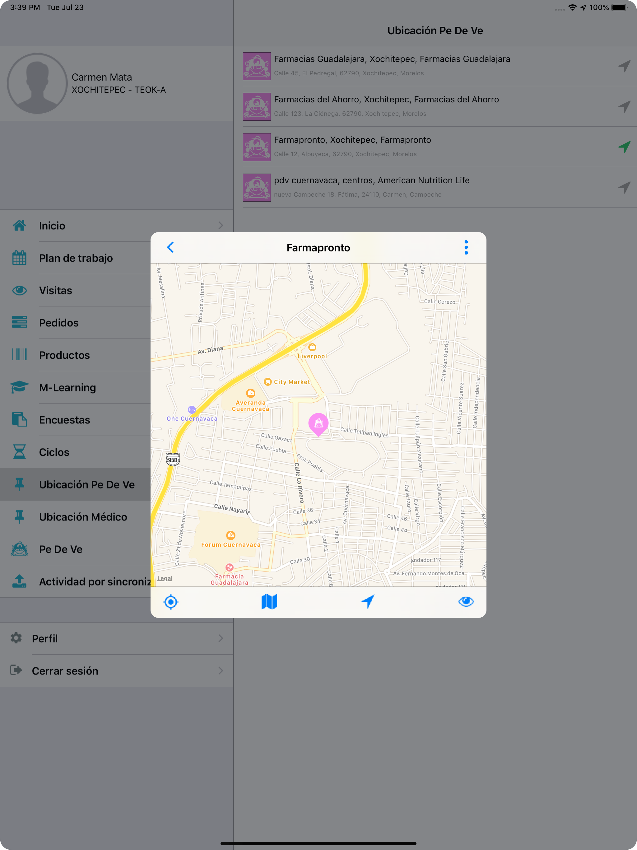Start navigation with the blue arrow icon

(368, 602)
